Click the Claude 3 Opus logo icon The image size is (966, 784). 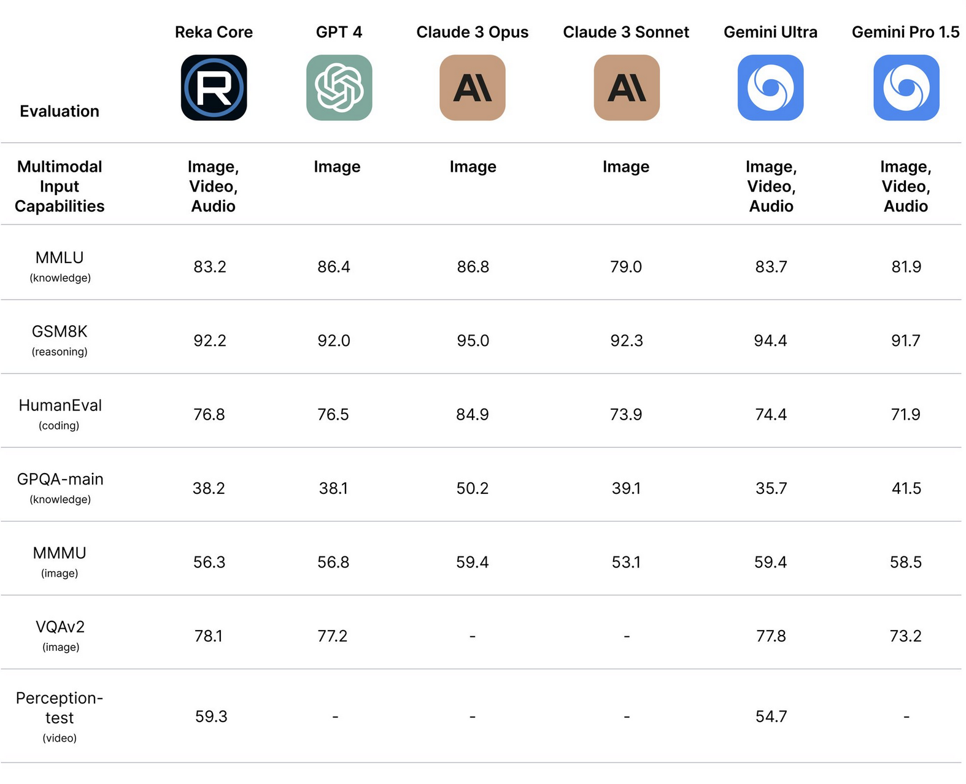[472, 88]
